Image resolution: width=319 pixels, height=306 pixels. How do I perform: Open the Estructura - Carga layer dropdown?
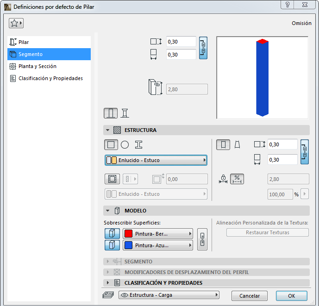coord(169,295)
